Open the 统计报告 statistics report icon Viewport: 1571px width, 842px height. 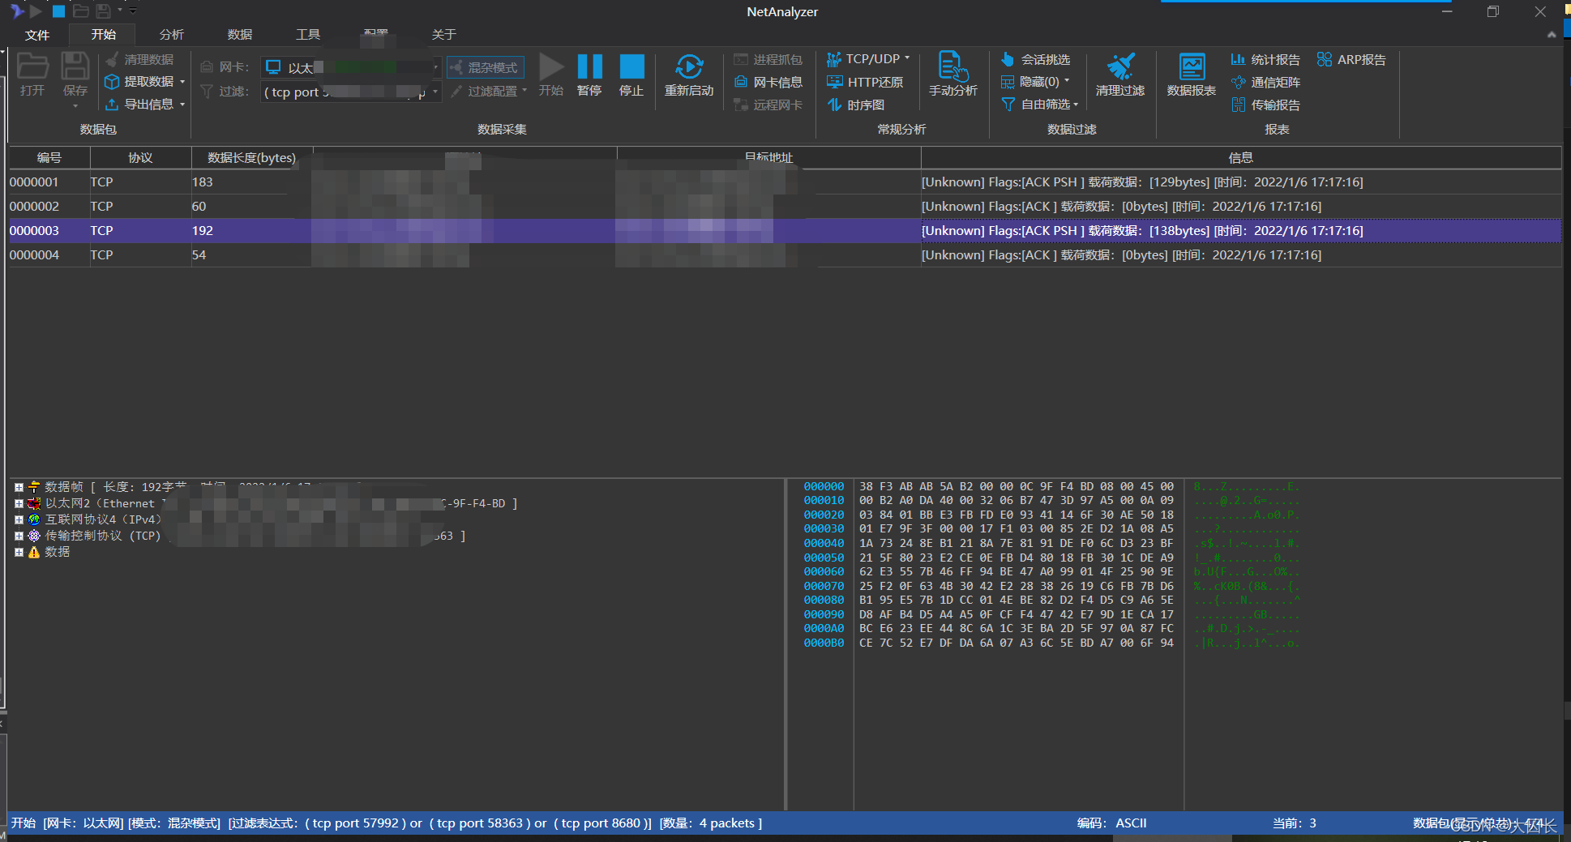pyautogui.click(x=1238, y=59)
